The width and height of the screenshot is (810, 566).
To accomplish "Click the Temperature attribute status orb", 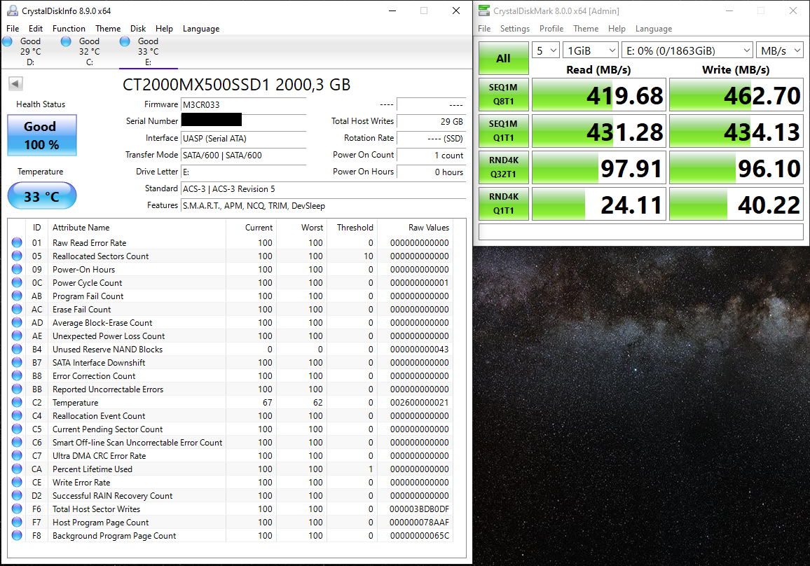I will point(17,402).
